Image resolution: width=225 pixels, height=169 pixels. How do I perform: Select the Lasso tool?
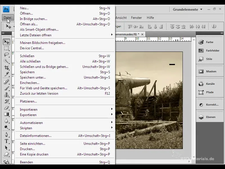tap(6, 55)
